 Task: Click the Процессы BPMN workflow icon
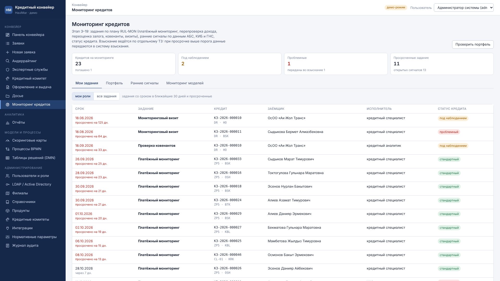8,149
